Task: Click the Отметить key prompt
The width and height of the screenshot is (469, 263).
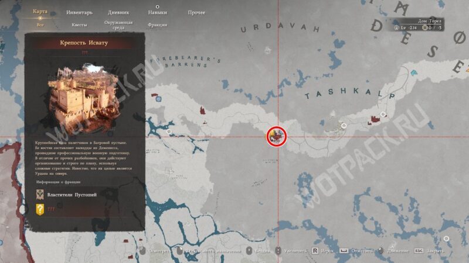Action: tap(344, 250)
